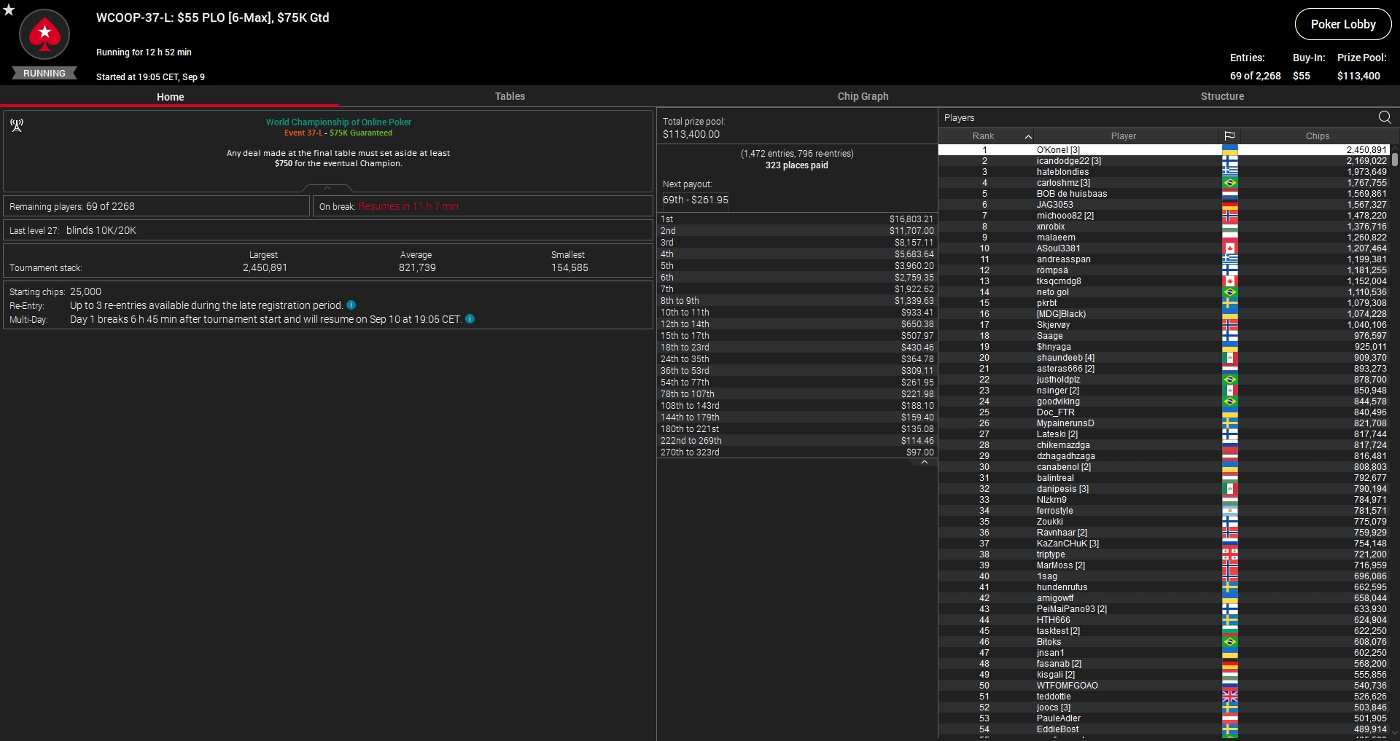Click the Multi-Day info icon
This screenshot has height=741, width=1400.
click(x=470, y=319)
